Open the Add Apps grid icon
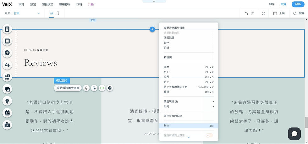 (7, 77)
